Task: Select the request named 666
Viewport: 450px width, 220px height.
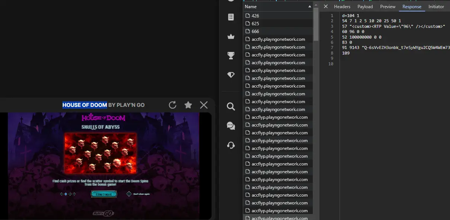Action: coord(278,32)
